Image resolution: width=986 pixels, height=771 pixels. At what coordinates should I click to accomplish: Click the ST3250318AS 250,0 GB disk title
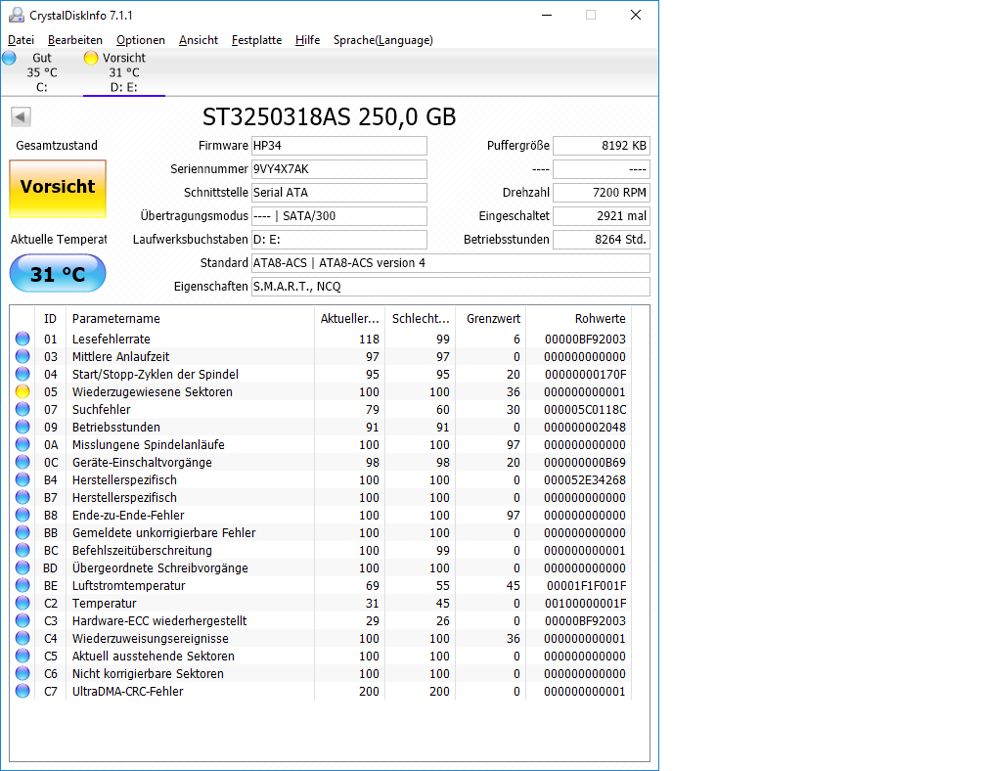pyautogui.click(x=329, y=117)
